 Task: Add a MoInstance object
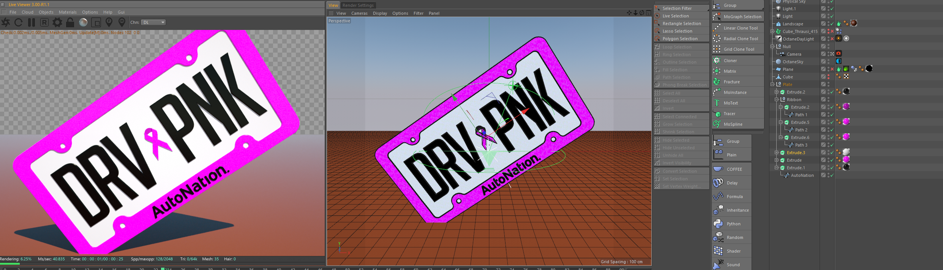[x=738, y=92]
